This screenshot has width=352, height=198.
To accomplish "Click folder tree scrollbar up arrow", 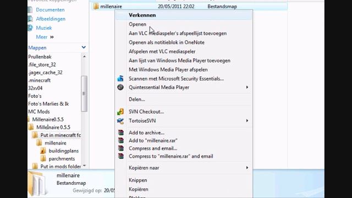I will pos(84,56).
